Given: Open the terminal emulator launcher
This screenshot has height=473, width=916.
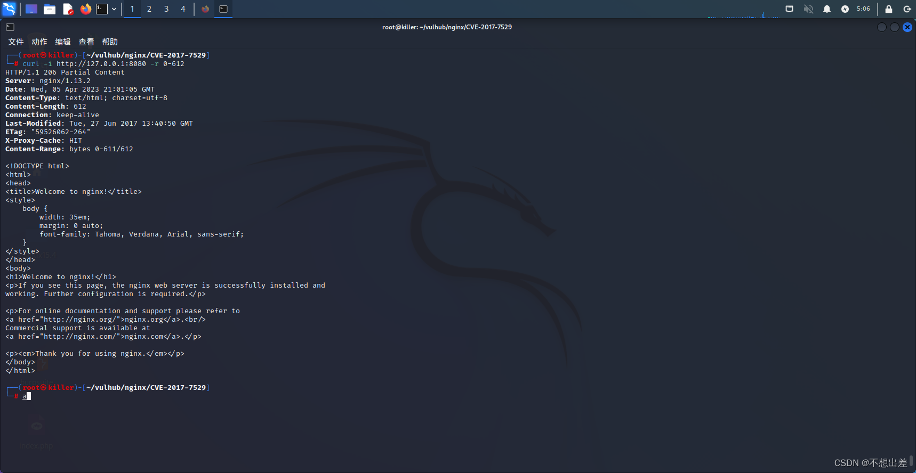Looking at the screenshot, I should [101, 9].
